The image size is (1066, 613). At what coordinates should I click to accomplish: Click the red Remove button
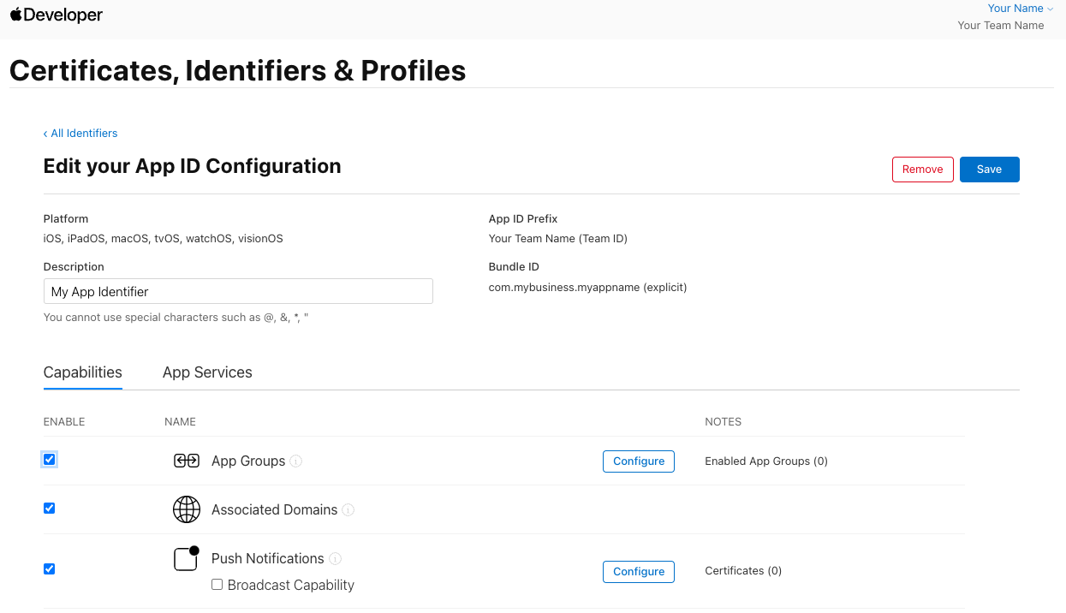point(922,170)
